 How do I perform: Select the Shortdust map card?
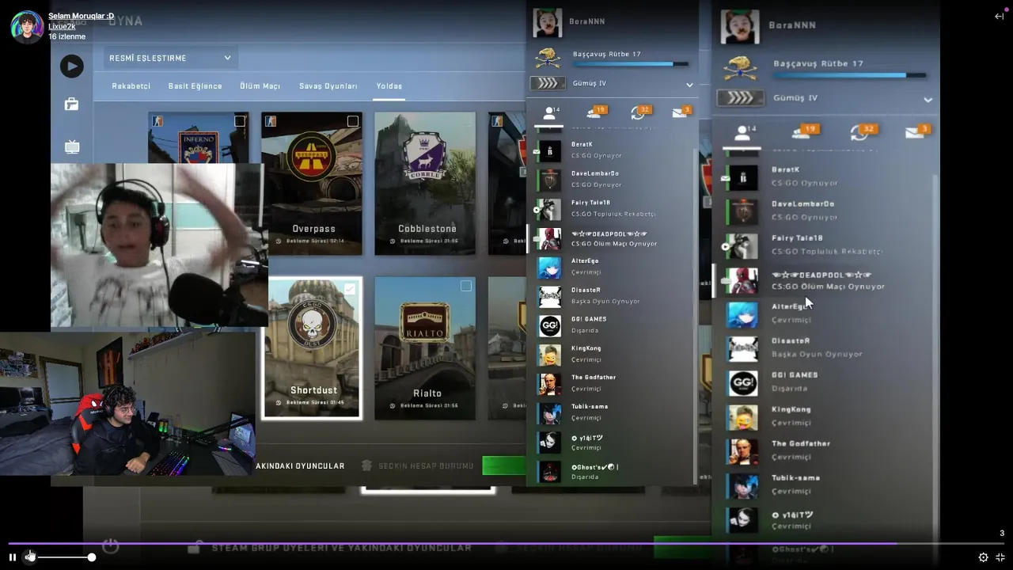(x=312, y=348)
